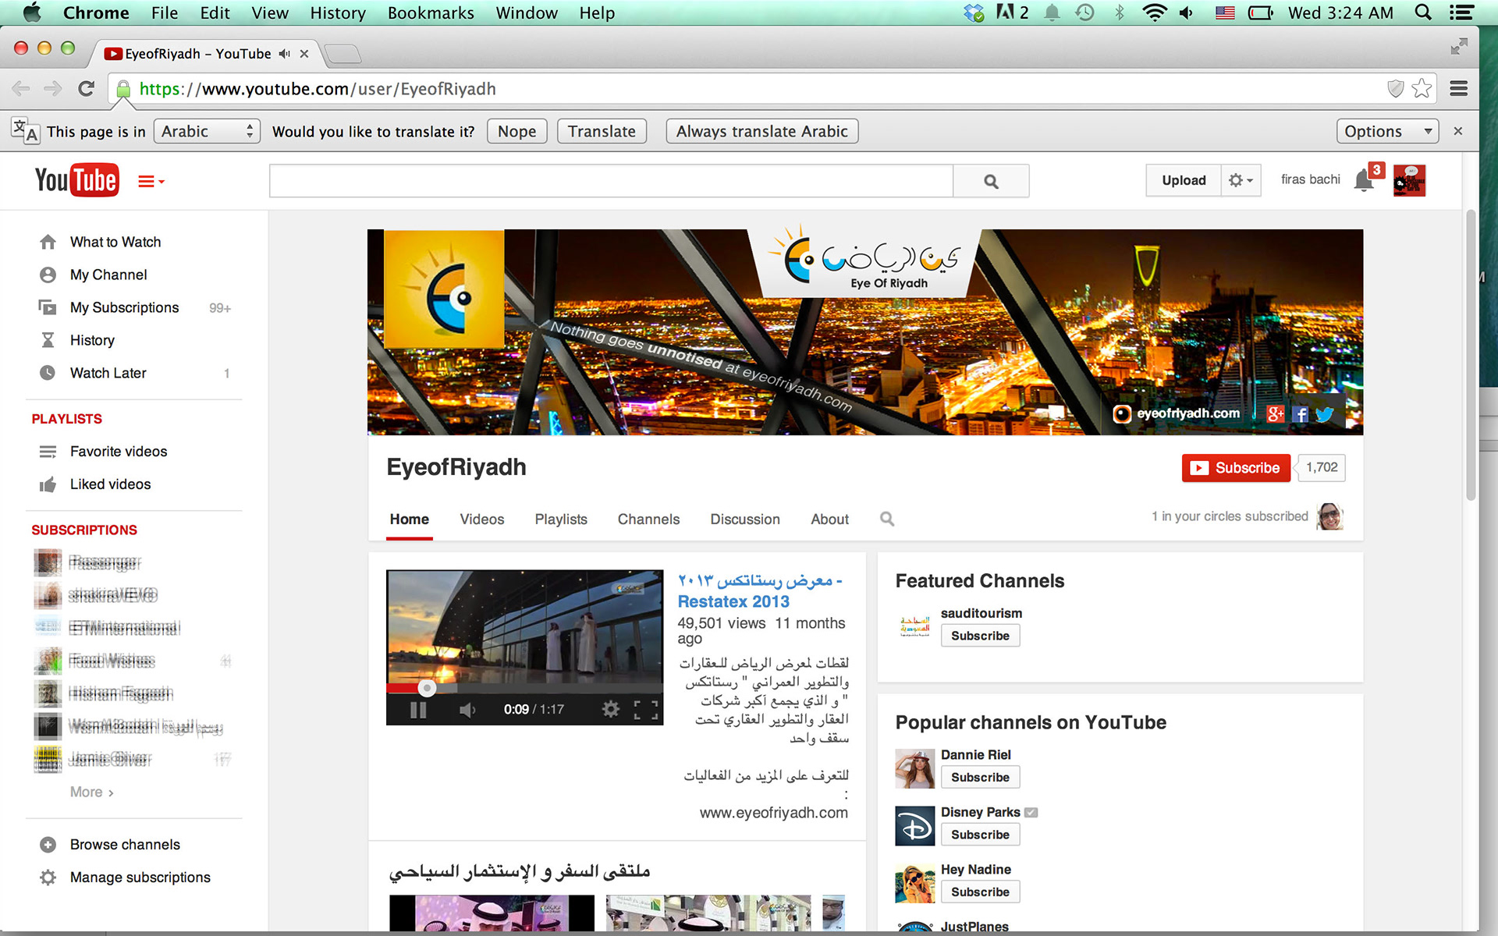This screenshot has width=1498, height=936.
Task: Click Always translate Arabic button
Action: pos(761,131)
